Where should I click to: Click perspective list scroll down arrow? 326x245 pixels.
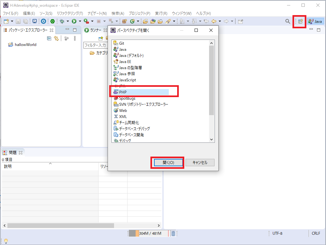(211, 140)
